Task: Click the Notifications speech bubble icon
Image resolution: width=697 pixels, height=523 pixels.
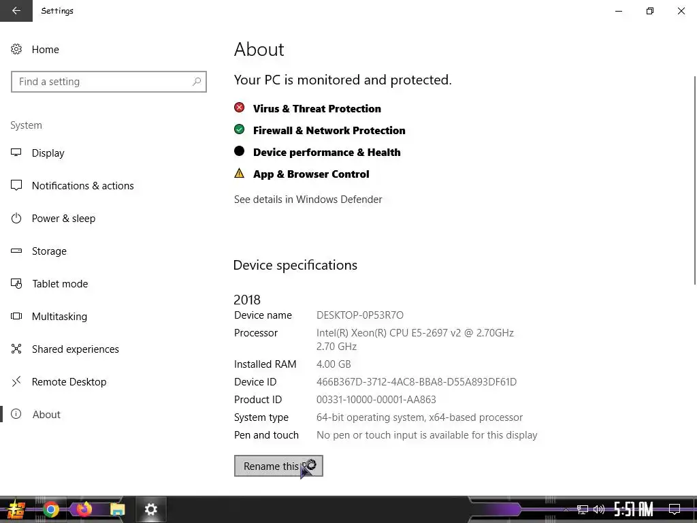Action: pyautogui.click(x=16, y=185)
